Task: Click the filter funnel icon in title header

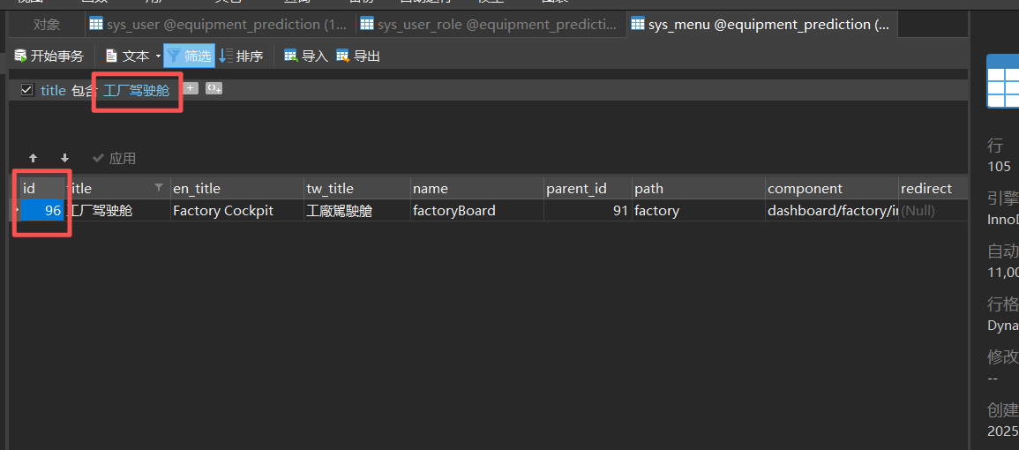Action: (x=159, y=187)
